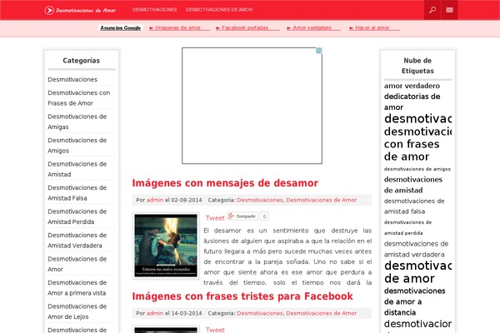
Task: Click Desmotivaciones category in second post meta
Action: point(260,313)
